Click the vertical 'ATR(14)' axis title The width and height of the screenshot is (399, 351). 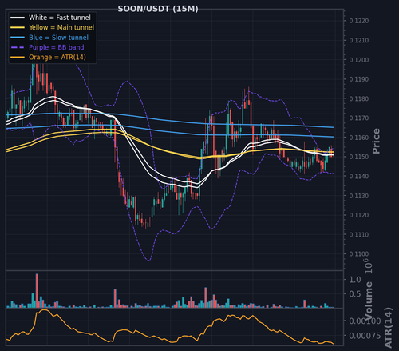pos(389,328)
